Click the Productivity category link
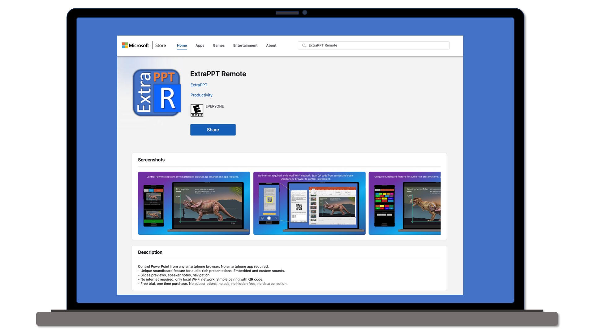This screenshot has width=594, height=334. coord(201,95)
